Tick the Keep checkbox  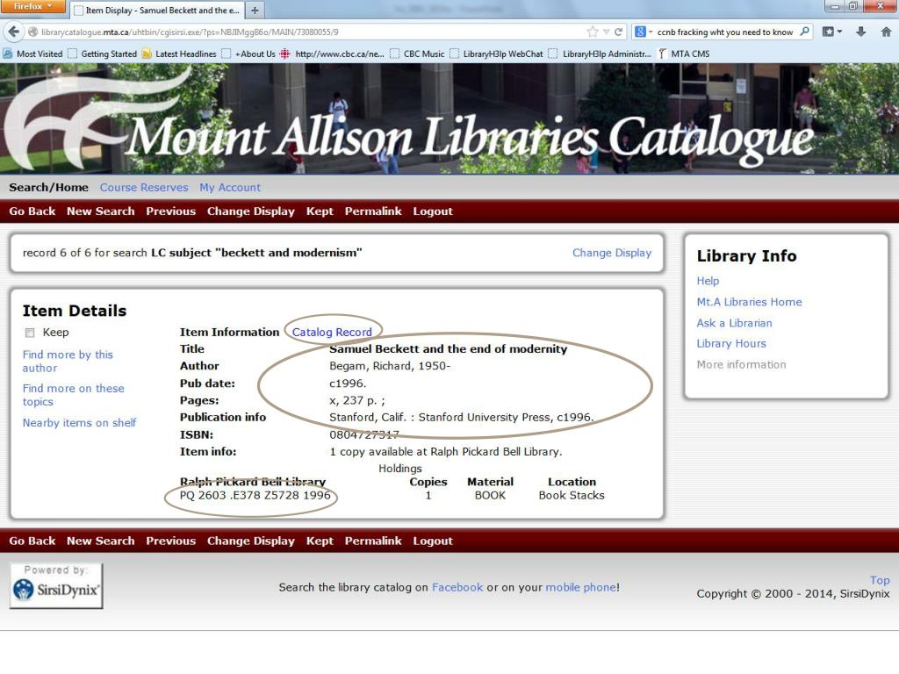coord(30,333)
